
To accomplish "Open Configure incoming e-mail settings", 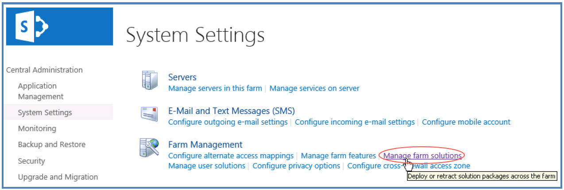I will click(355, 122).
